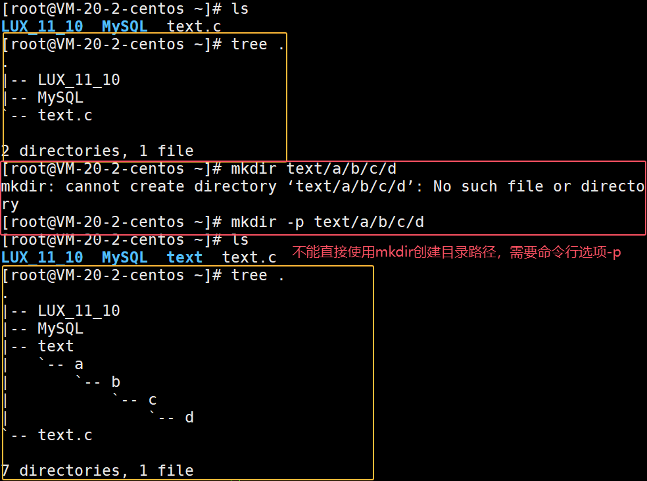The image size is (647, 481).
Task: Select the blue 'text' directory in second ls output
Action: (185, 257)
